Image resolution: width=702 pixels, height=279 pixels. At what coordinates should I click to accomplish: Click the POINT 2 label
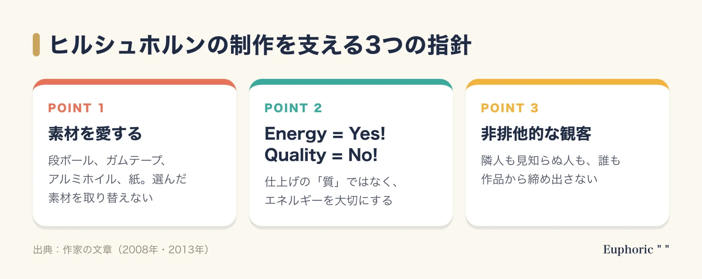coord(293,108)
